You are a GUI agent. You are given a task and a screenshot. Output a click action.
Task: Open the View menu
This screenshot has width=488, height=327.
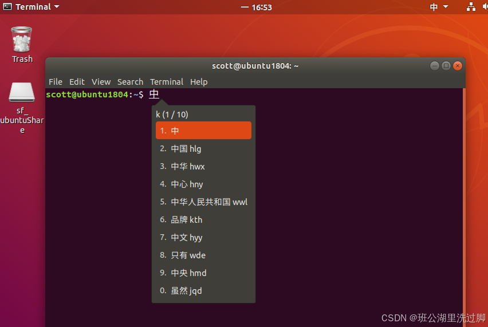(x=101, y=82)
